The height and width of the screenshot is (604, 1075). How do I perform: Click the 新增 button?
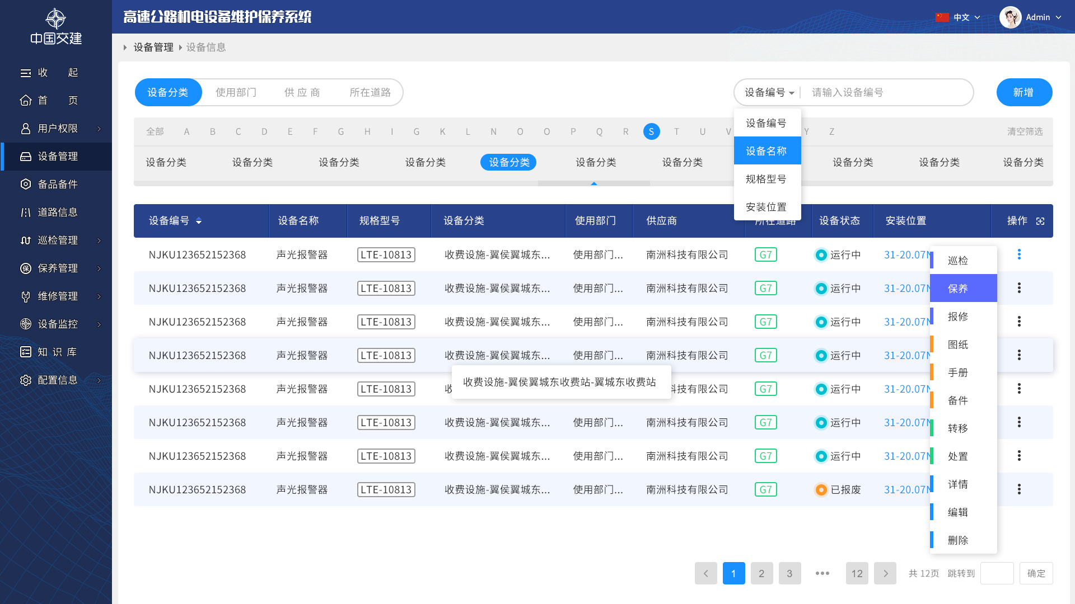1023,92
